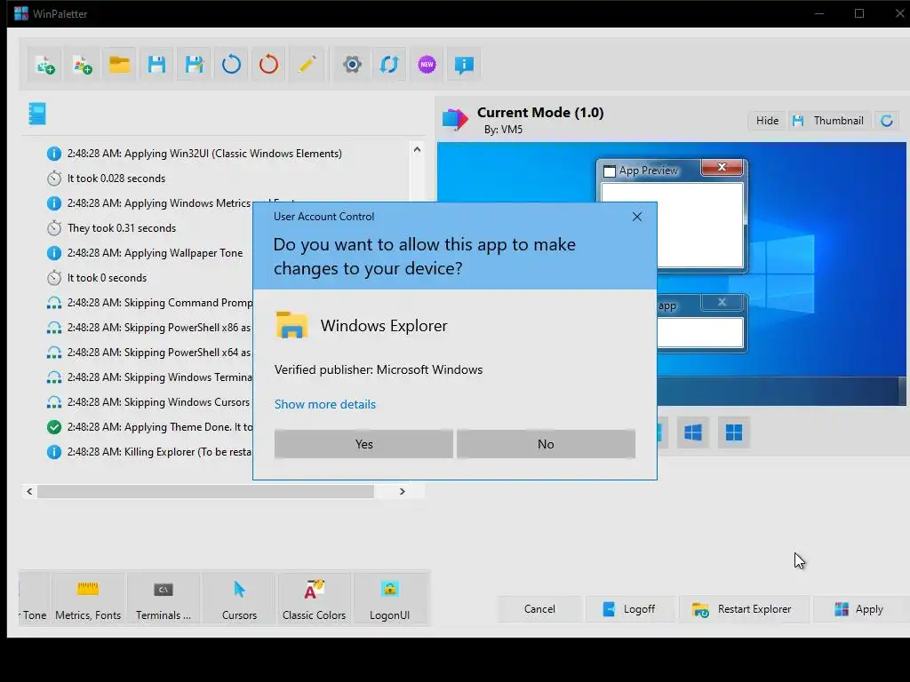Click the log horizontal scrollbar thumb
Image resolution: width=910 pixels, height=682 pixels.
point(205,491)
